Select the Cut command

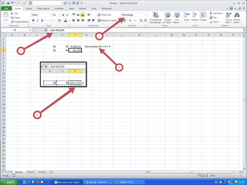(14, 14)
